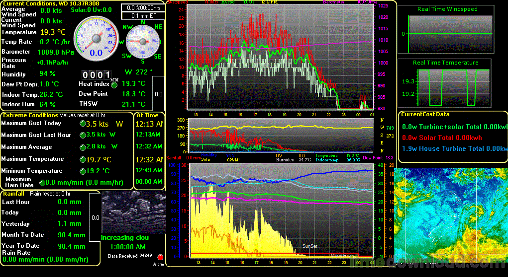
Task: Click green LED beside Minimum Temperature
Action: point(82,171)
